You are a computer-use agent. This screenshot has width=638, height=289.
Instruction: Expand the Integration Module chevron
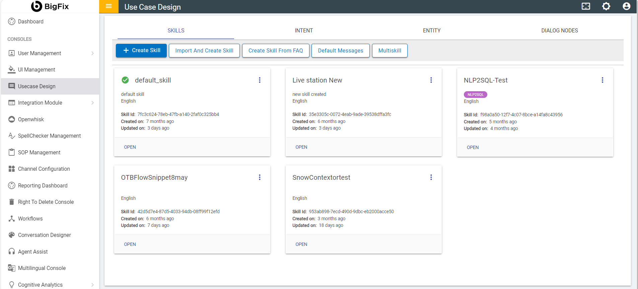coord(92,103)
